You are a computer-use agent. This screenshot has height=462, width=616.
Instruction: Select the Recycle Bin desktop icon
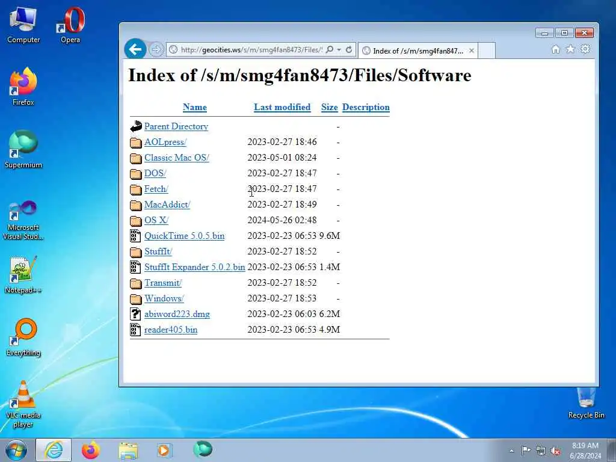point(586,404)
